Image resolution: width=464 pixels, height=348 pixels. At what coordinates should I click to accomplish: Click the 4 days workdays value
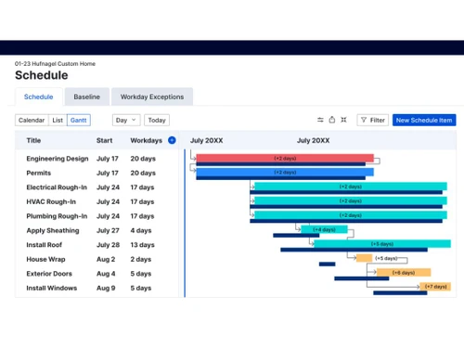(141, 230)
